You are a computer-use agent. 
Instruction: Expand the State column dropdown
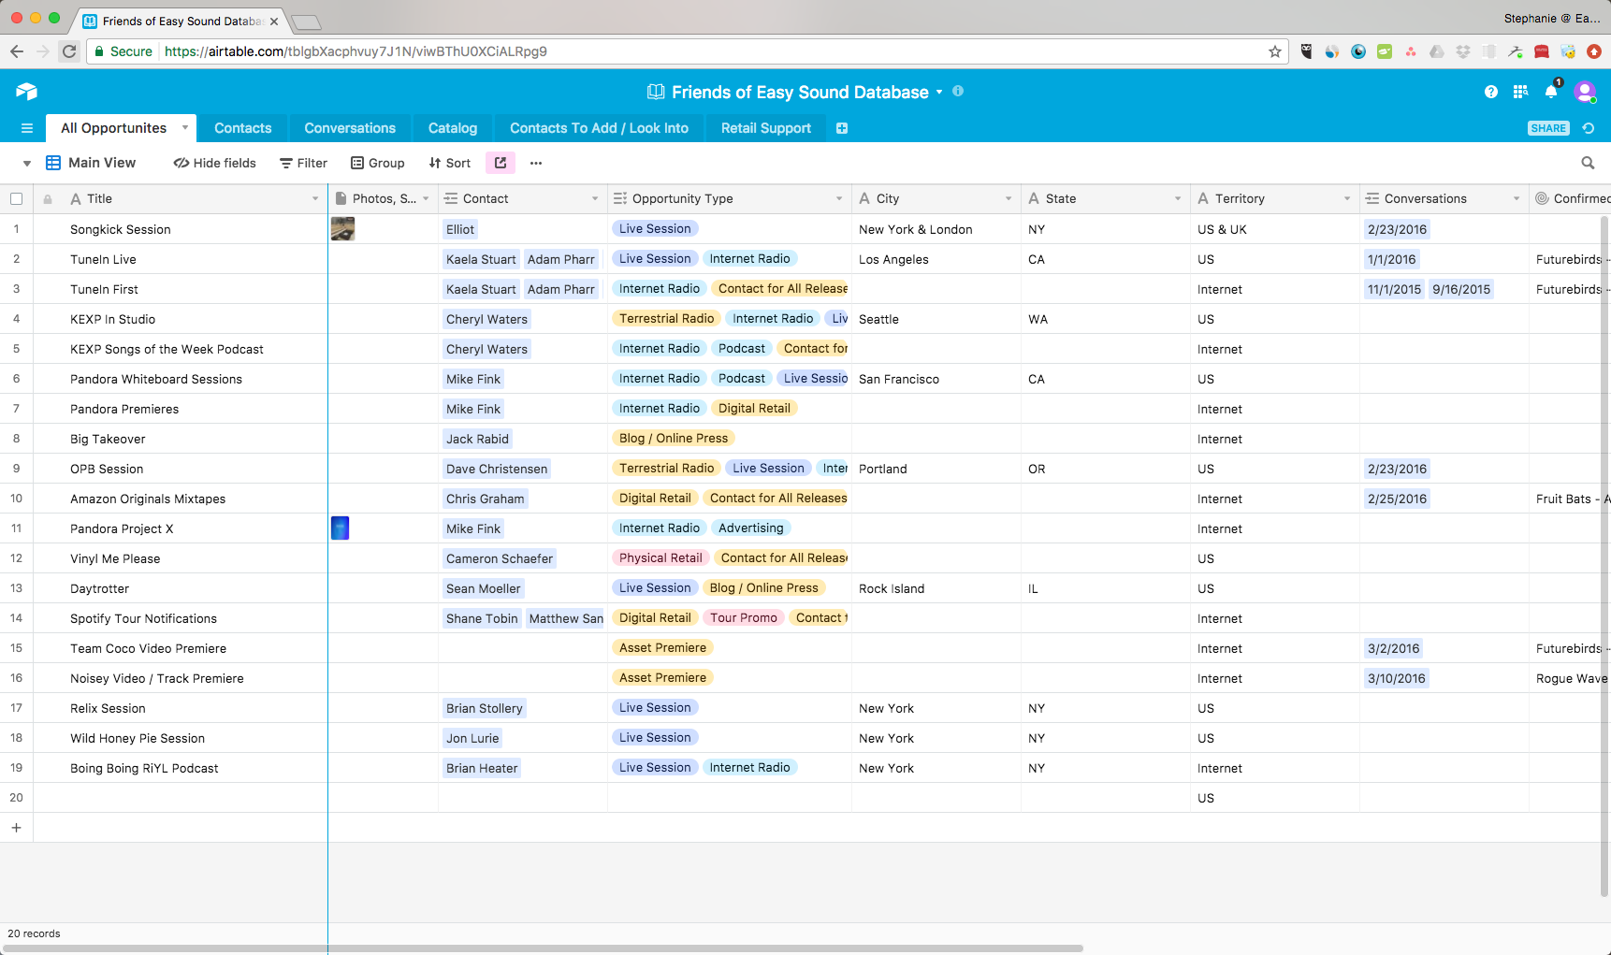point(1178,198)
